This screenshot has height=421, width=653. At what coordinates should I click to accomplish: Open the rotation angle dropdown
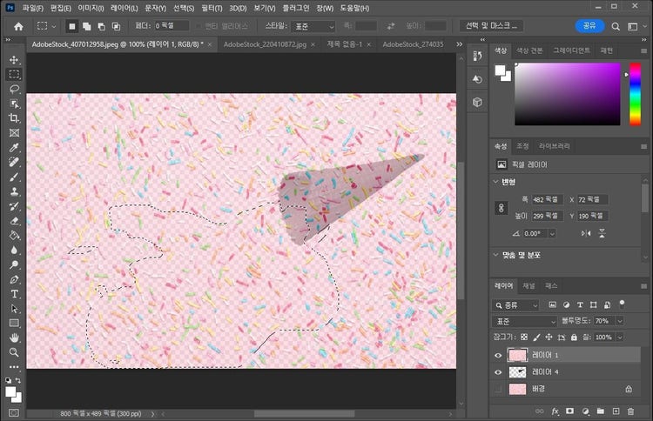[x=552, y=233]
